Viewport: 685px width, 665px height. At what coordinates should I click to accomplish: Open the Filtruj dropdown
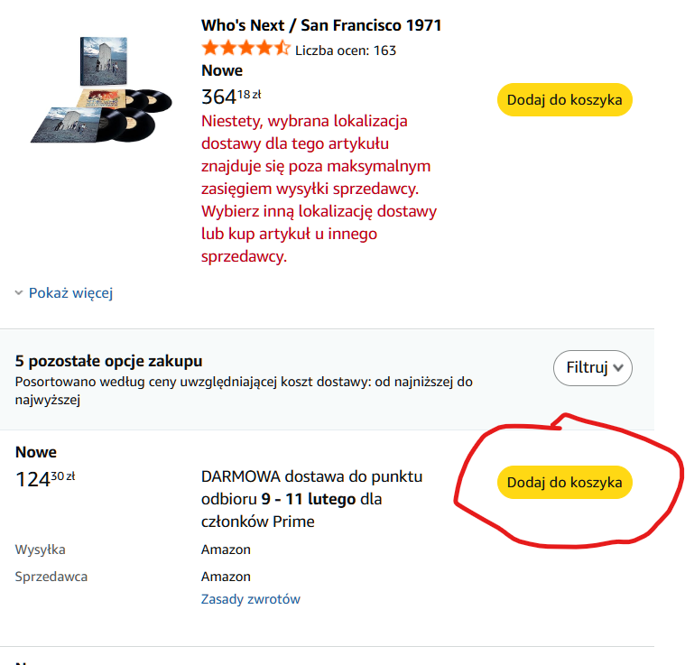[x=592, y=367]
